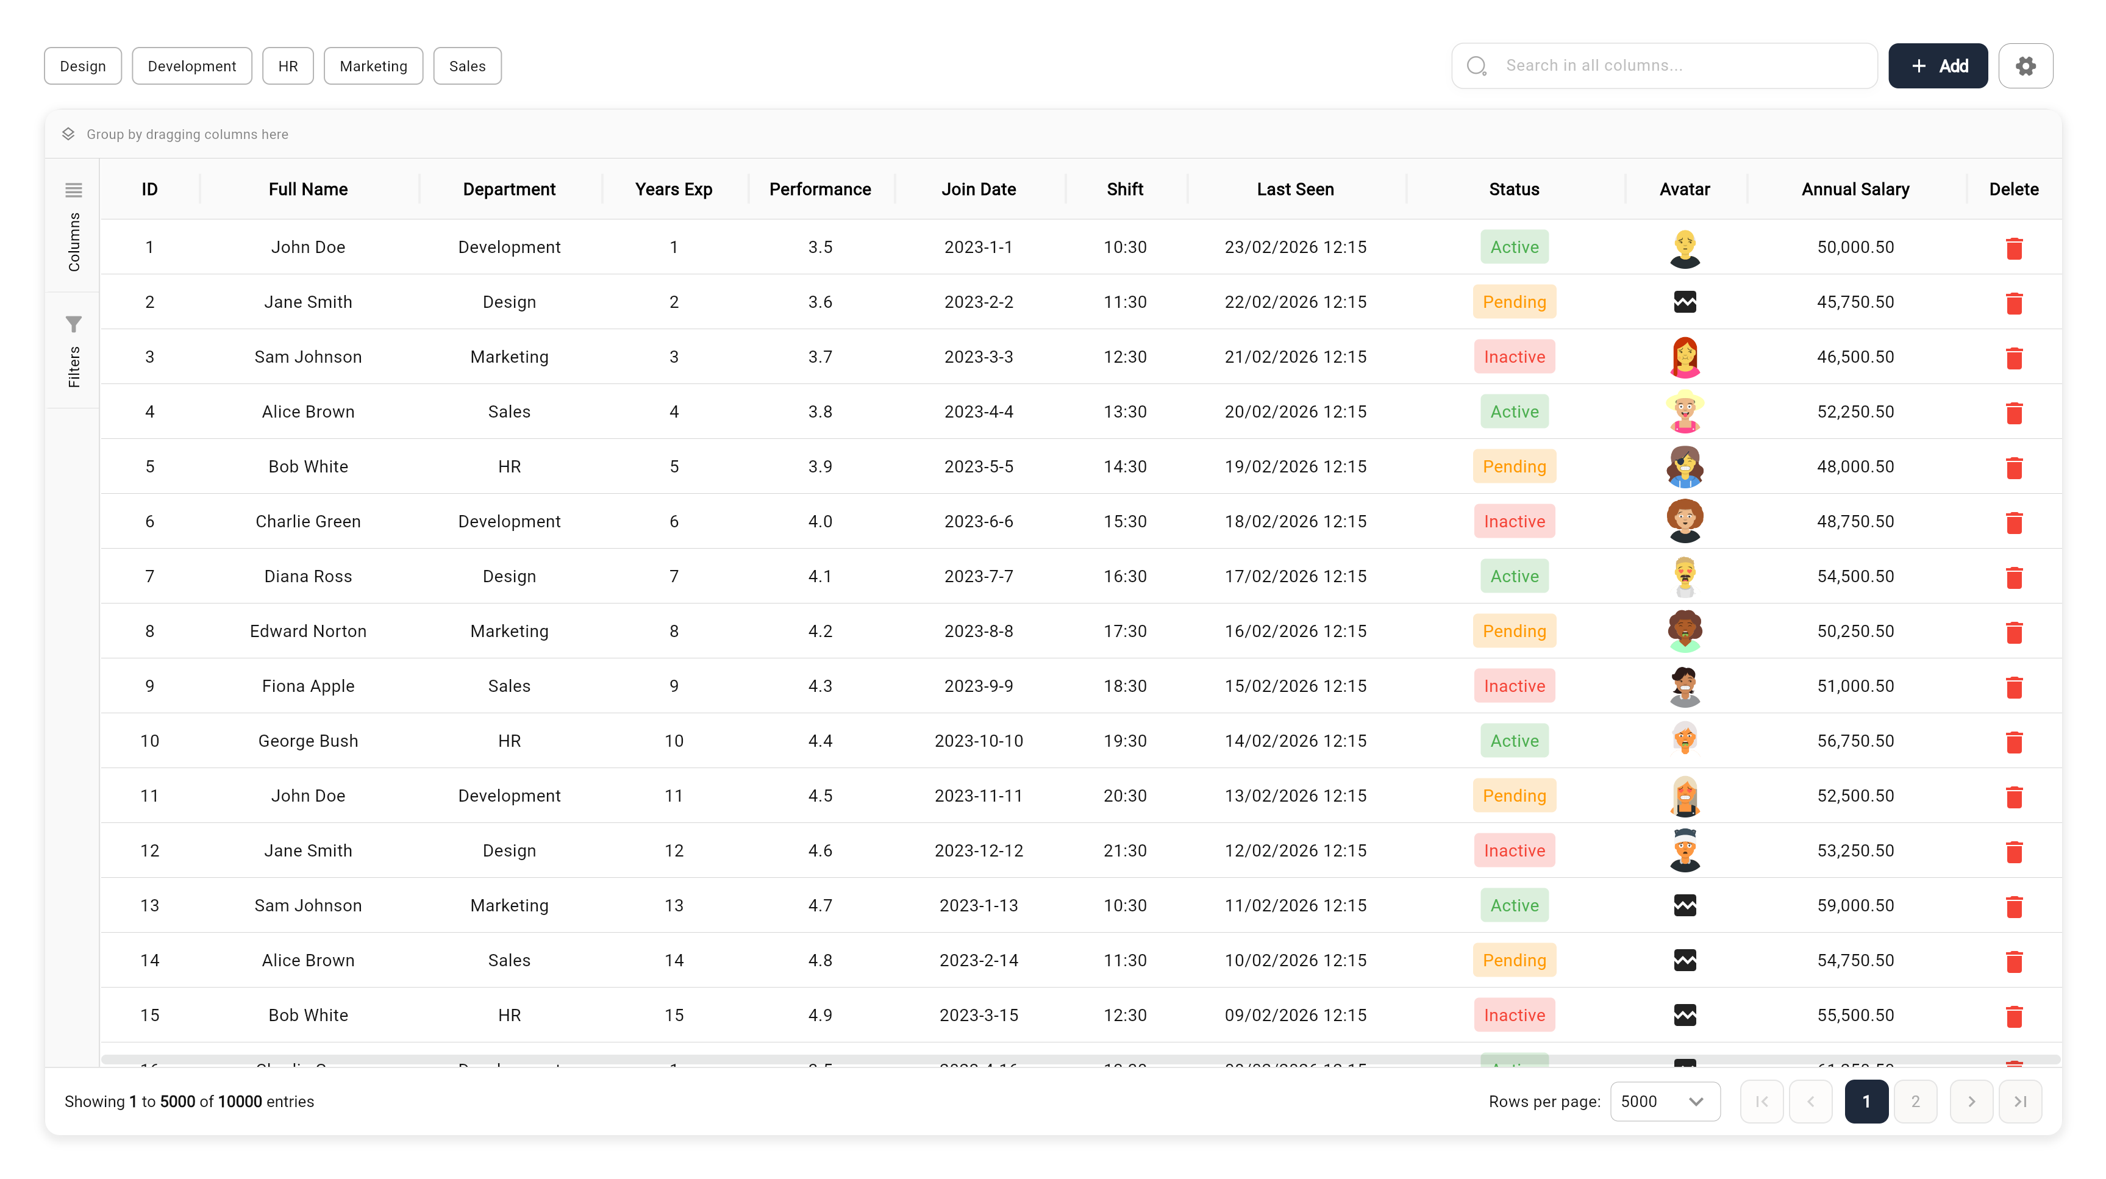Click the trash icon for Alice Brown, ID 4
The height and width of the screenshot is (1179, 2106).
coord(2013,412)
